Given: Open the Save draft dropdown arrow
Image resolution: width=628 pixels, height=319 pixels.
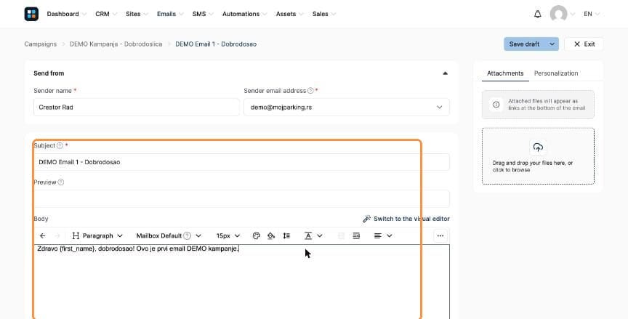Looking at the screenshot, I should pyautogui.click(x=552, y=44).
